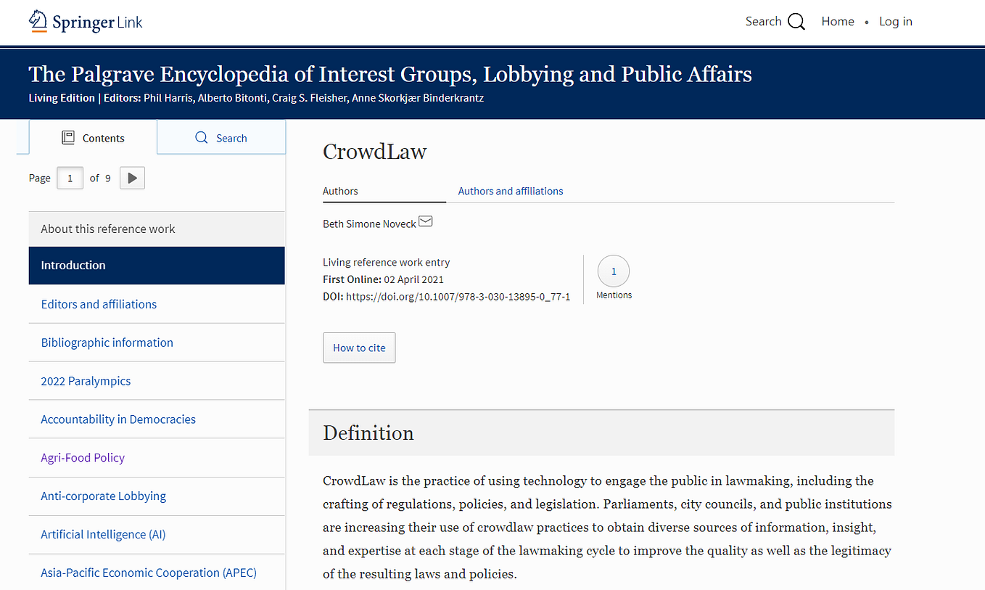Open Bibliographic information

pyautogui.click(x=157, y=343)
